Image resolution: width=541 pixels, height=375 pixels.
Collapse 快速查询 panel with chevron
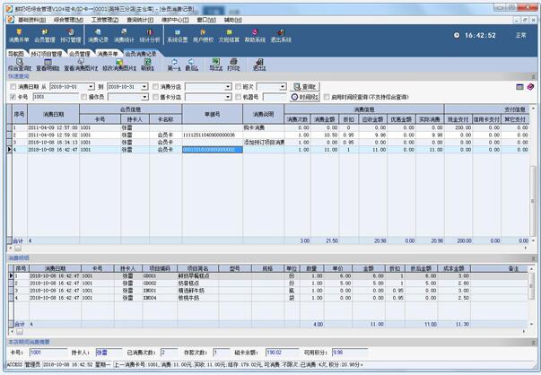pyautogui.click(x=534, y=76)
